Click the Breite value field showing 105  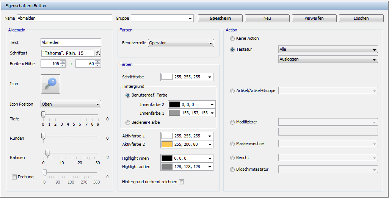pos(50,64)
